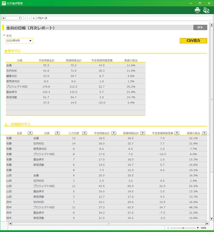
Task: Click the zoom in plus icon
Action: 198,228
